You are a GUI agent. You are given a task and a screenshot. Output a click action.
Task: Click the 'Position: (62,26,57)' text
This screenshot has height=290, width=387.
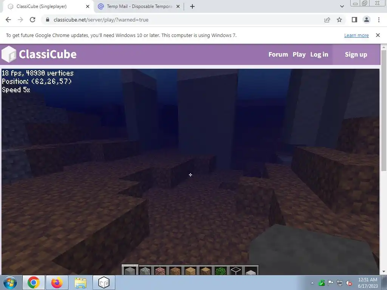point(37,81)
